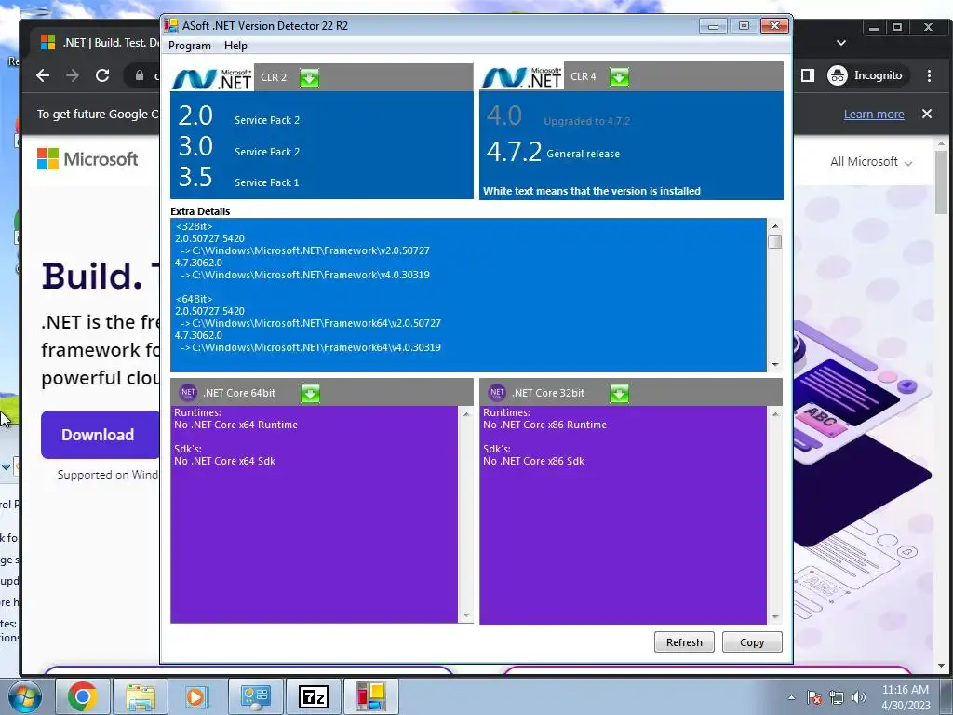Click the <32Bit> line in Extra Details
This screenshot has width=953, height=715.
click(194, 226)
